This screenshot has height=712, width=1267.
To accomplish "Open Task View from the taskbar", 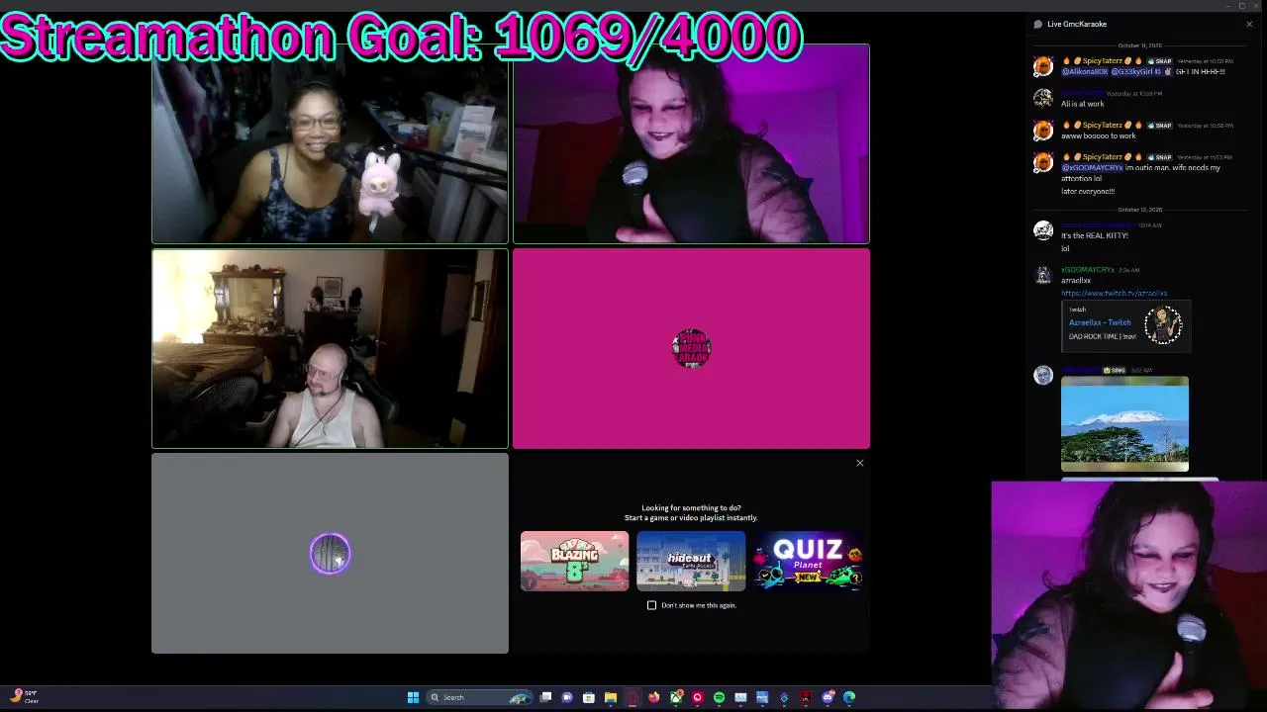I will tap(545, 697).
